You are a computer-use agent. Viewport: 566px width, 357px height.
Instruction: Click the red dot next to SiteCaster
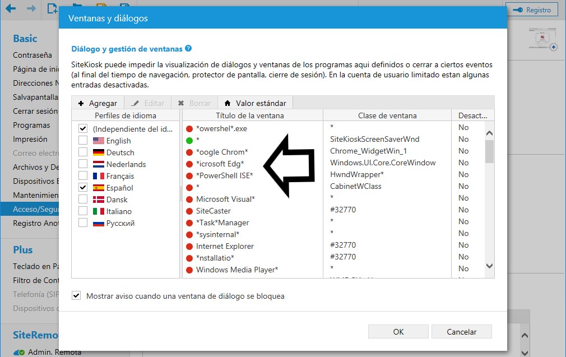coord(189,211)
